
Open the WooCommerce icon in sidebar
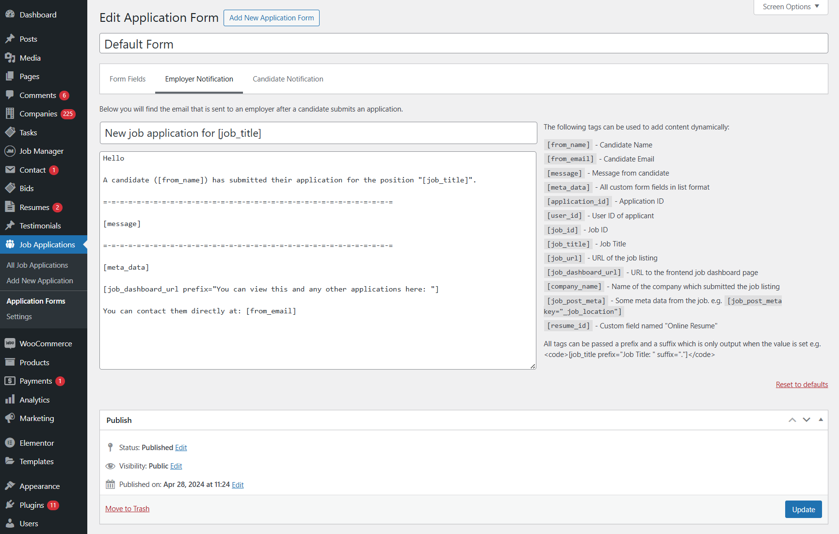tap(10, 343)
